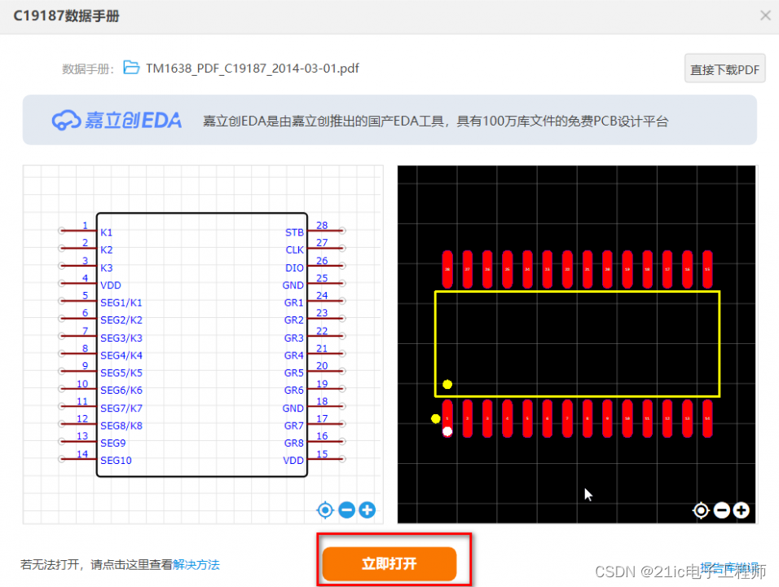Viewport: 779px width, 587px height.
Task: Click the C19187数据手册 dialog title
Action: pos(65,15)
